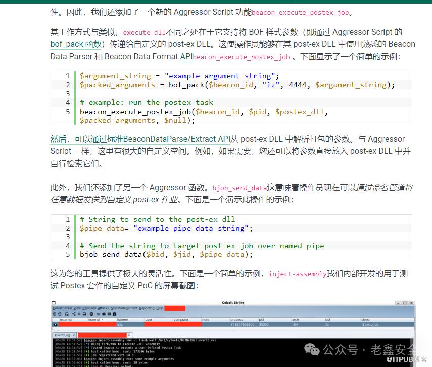Open the Site Management menu

124,308
